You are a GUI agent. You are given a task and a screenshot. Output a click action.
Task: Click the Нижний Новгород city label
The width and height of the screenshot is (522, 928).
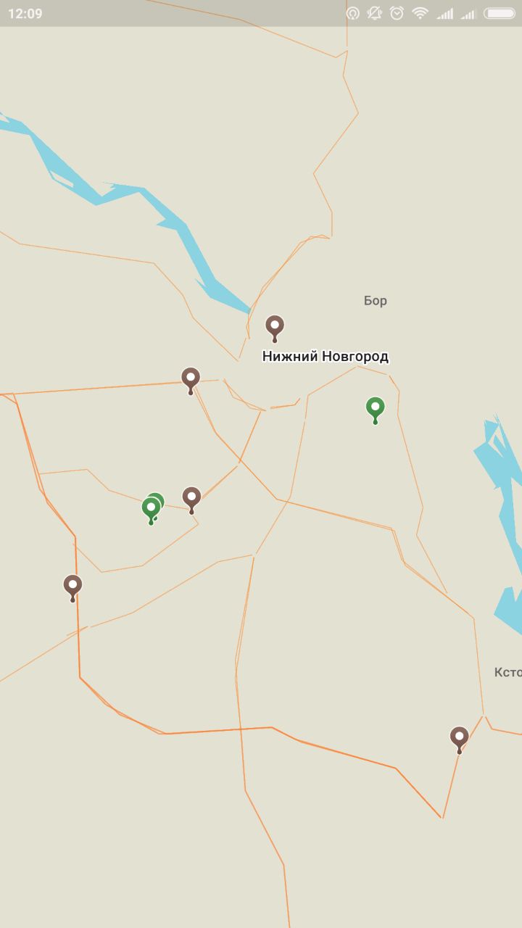click(326, 357)
